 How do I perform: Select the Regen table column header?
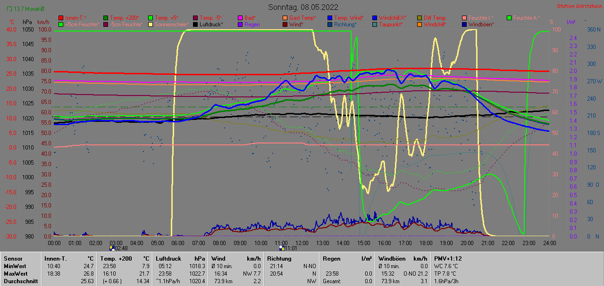tap(332, 259)
